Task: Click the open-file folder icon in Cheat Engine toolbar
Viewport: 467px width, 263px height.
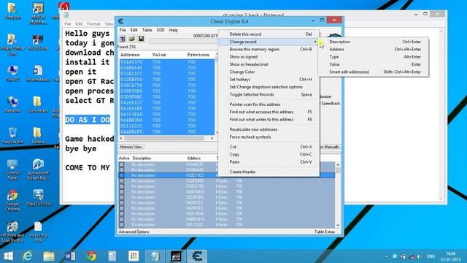Action: 132,39
